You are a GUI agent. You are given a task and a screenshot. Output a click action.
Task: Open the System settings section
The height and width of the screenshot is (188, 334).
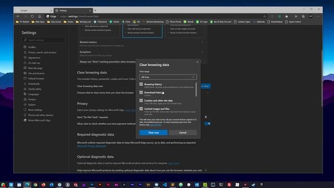point(32,104)
